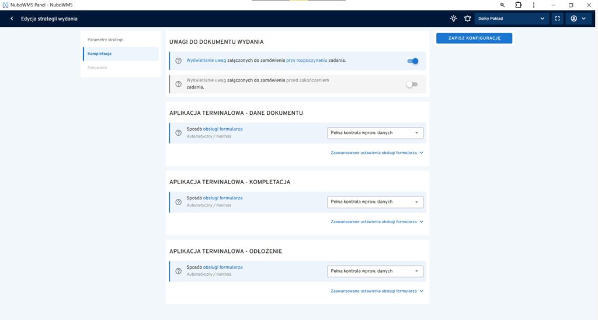This screenshot has width=598, height=320.
Task: Toggle fullscreen mode icon
Action: click(557, 19)
